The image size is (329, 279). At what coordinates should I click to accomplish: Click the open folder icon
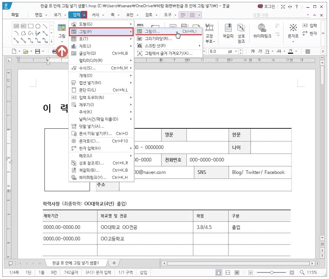(x=26, y=51)
